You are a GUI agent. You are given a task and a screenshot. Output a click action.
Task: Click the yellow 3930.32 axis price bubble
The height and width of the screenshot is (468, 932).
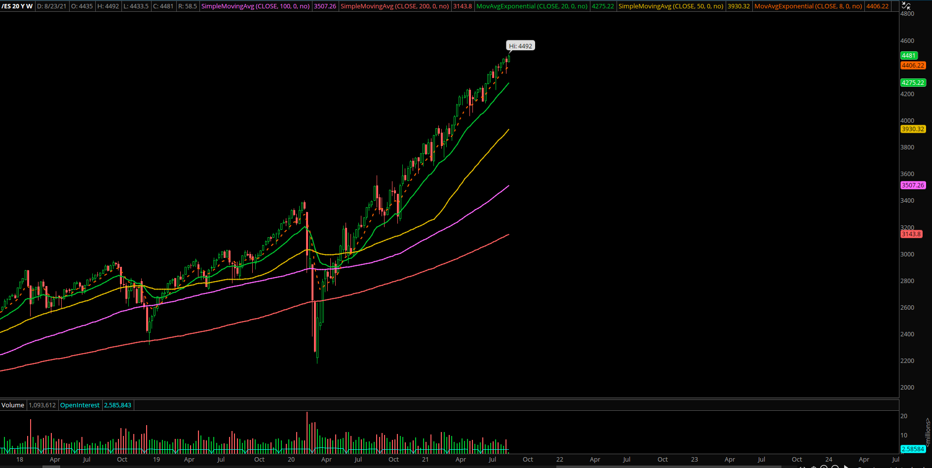(x=913, y=129)
